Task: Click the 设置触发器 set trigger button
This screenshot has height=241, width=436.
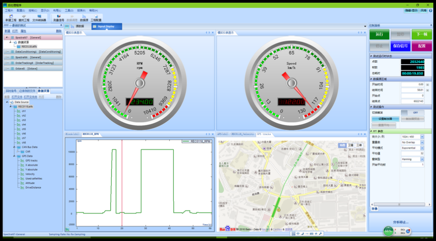Action: [385, 119]
